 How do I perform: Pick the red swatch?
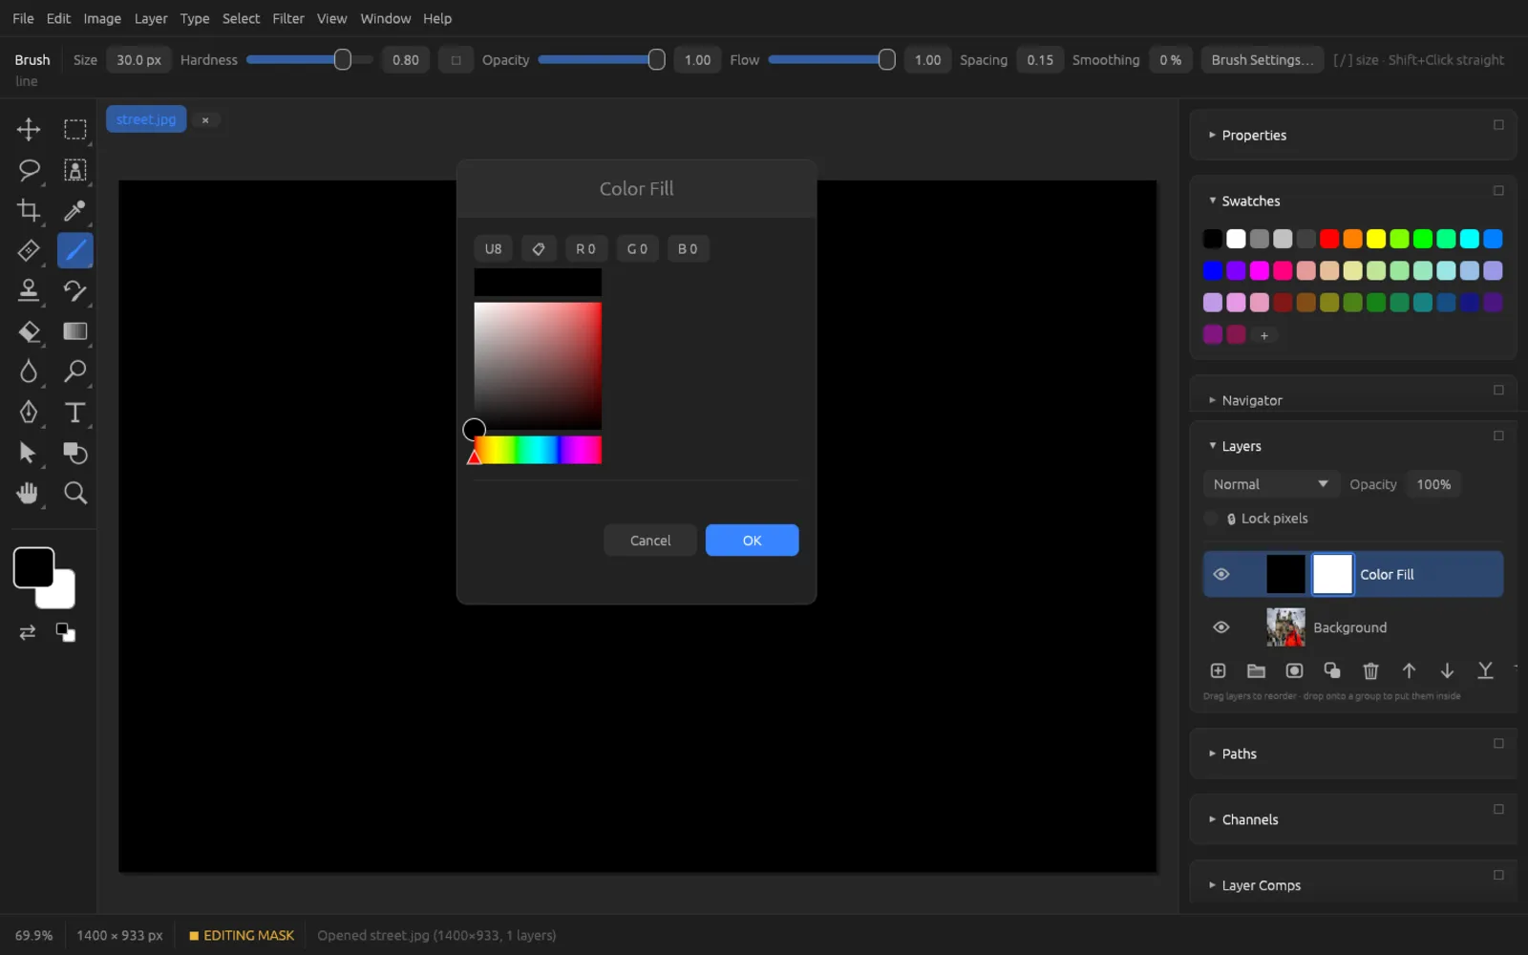coord(1329,239)
